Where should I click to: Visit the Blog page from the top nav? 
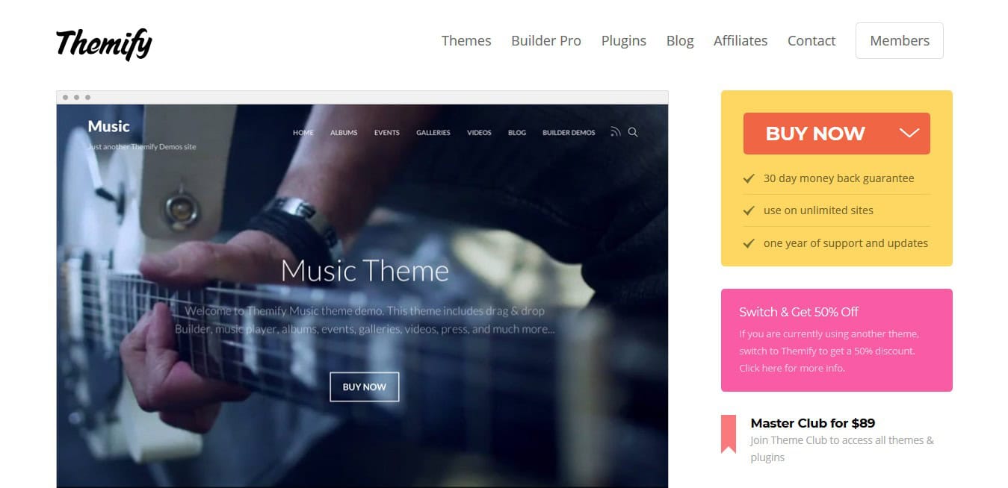click(680, 40)
